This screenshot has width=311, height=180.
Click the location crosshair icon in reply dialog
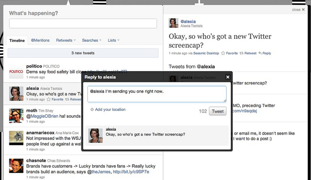pyautogui.click(x=92, y=109)
